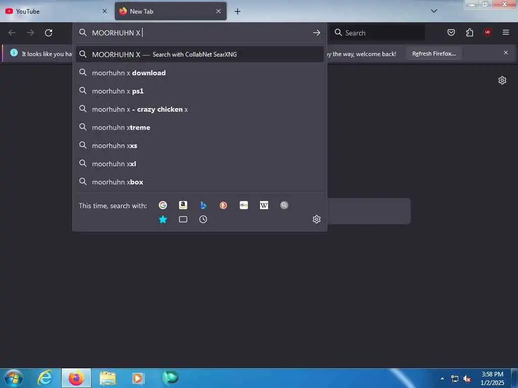Go forward one page
The height and width of the screenshot is (388, 518).
tap(30, 33)
